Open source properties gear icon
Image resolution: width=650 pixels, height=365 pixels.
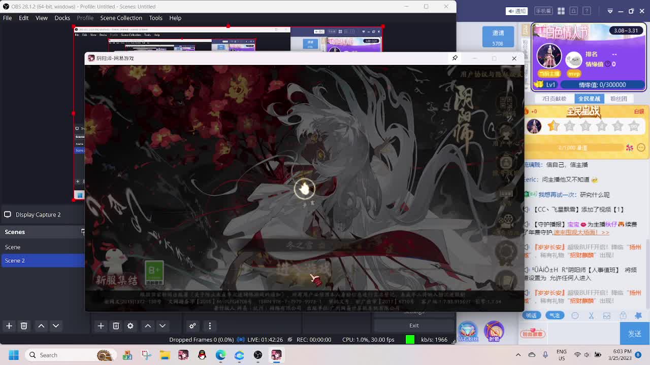coord(131,326)
